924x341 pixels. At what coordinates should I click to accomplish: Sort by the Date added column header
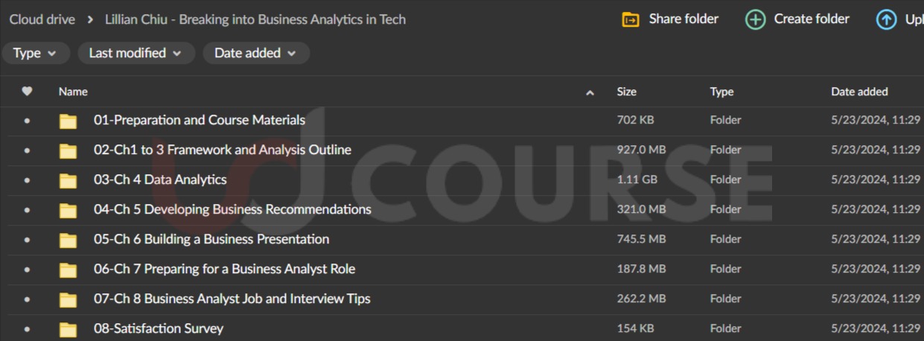(859, 92)
